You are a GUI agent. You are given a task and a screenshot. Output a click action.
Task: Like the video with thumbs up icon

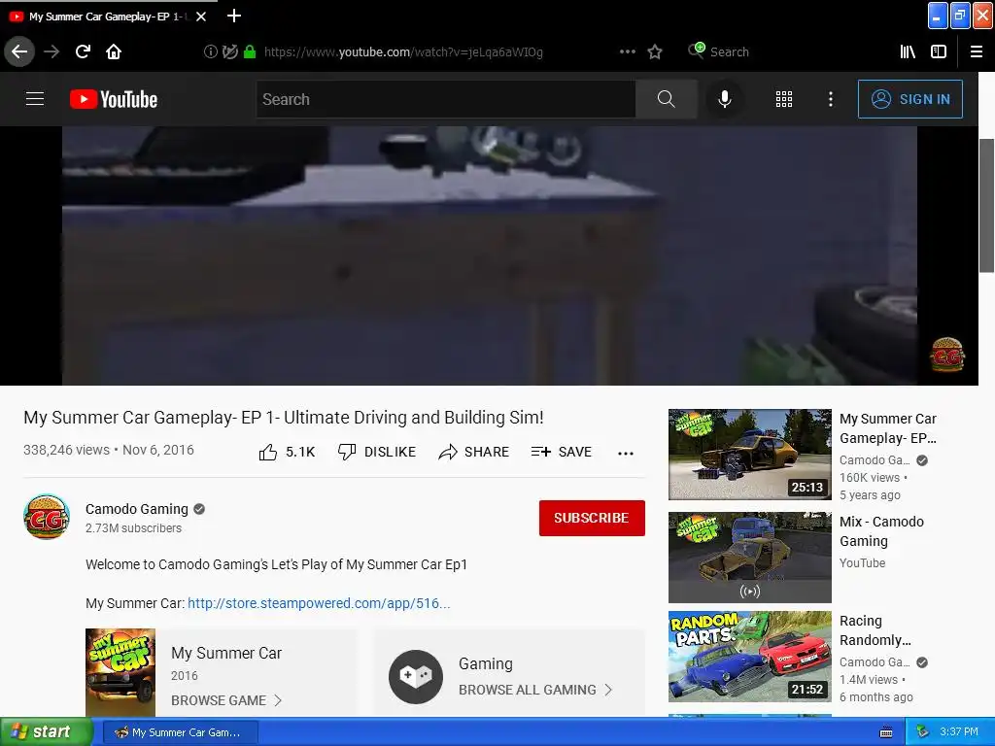click(268, 452)
